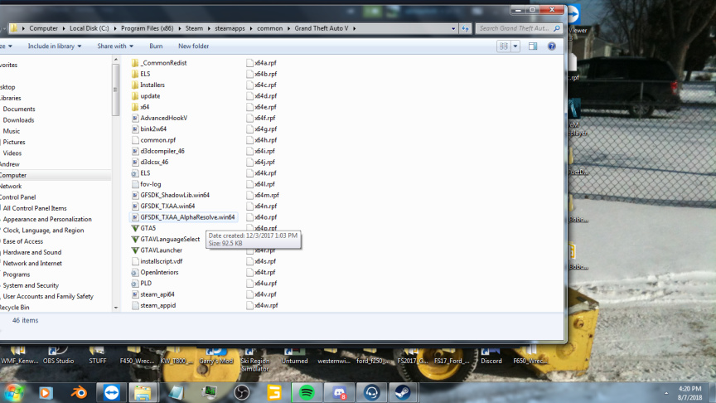
Task: Select the common.rpf file
Action: pyautogui.click(x=153, y=140)
